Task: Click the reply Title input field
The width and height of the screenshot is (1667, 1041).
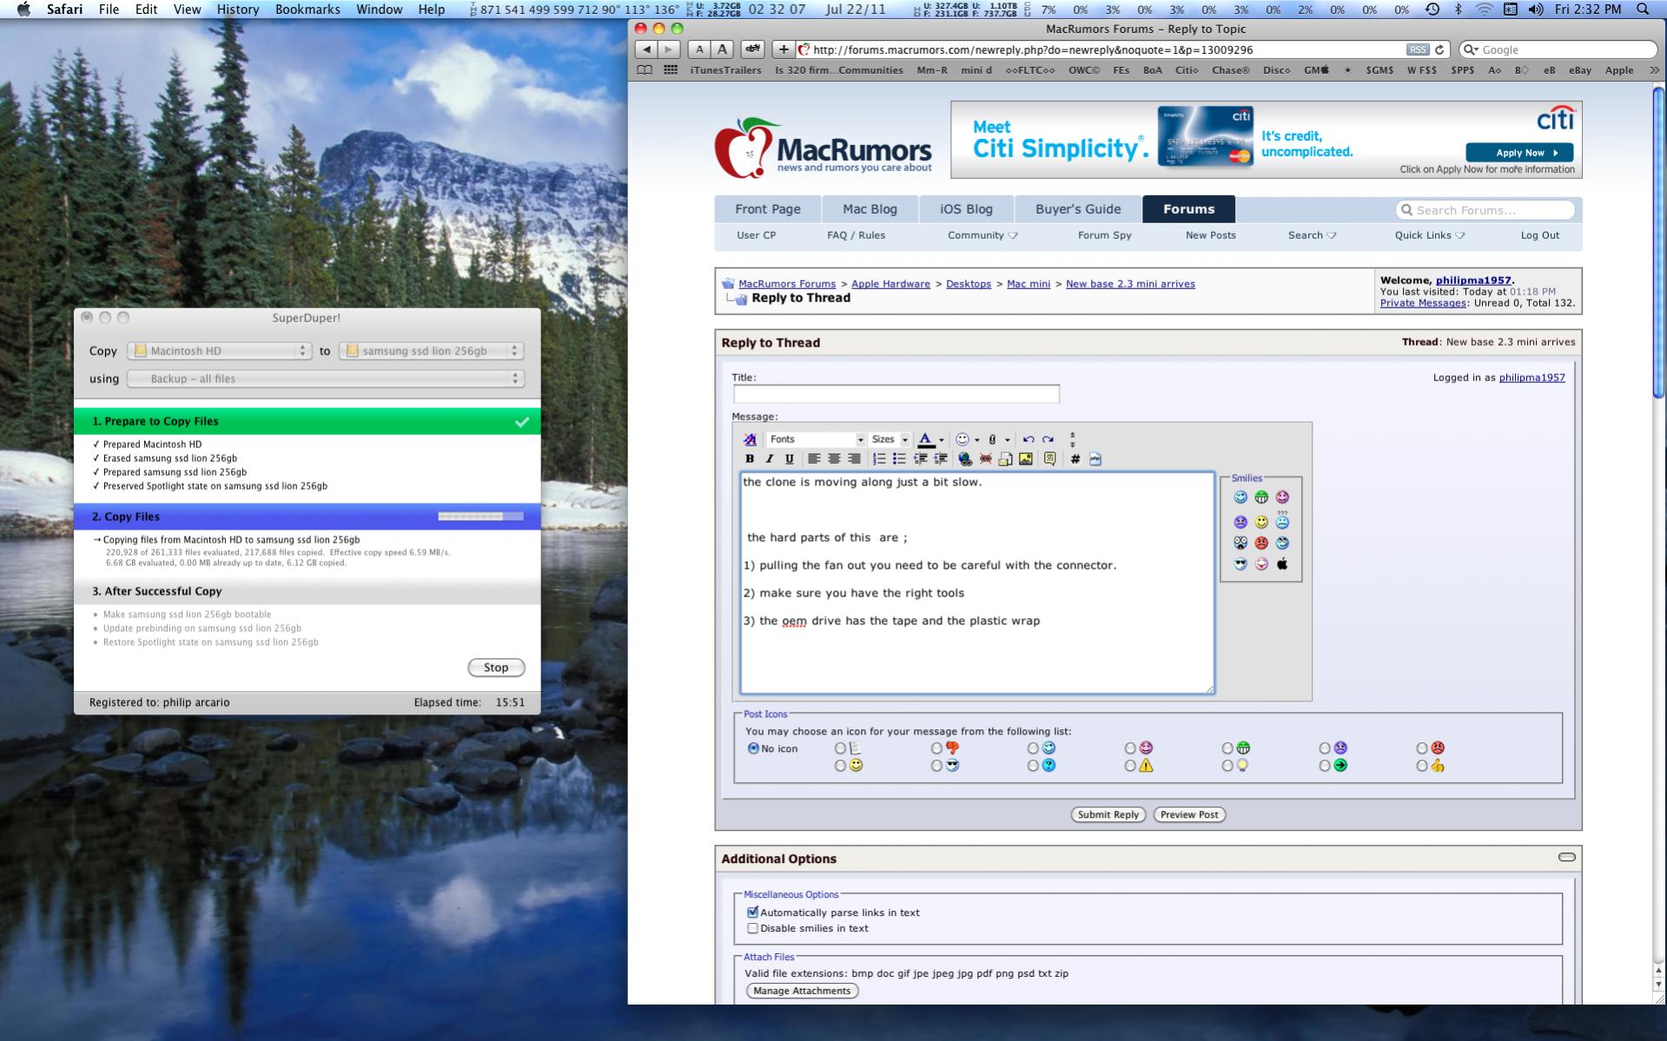Action: (x=896, y=394)
